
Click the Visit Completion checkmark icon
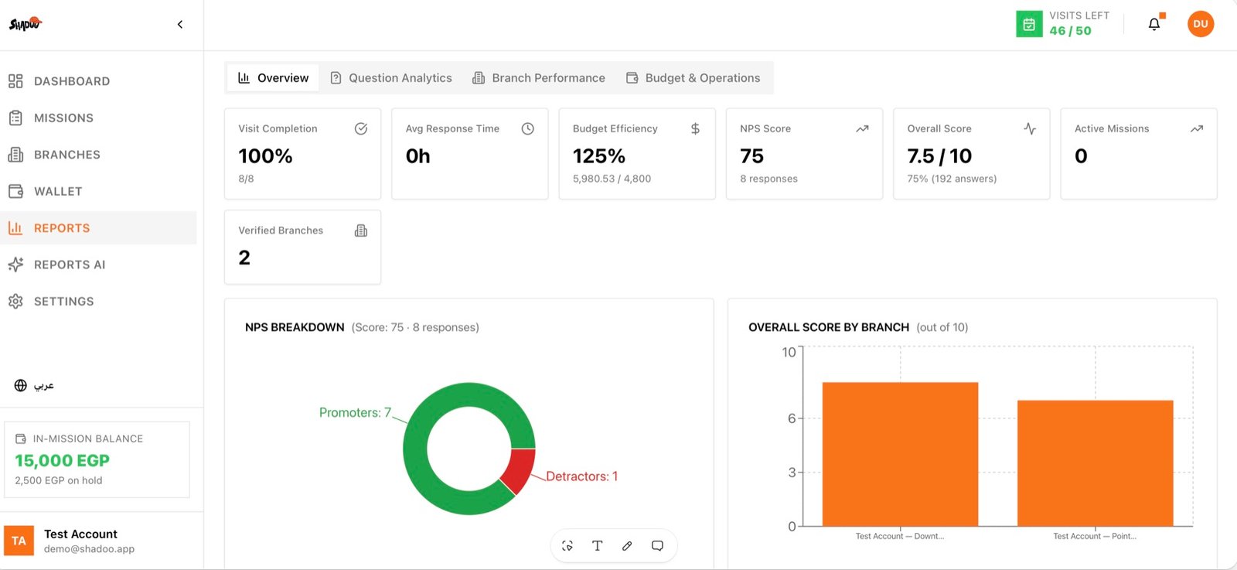click(361, 128)
